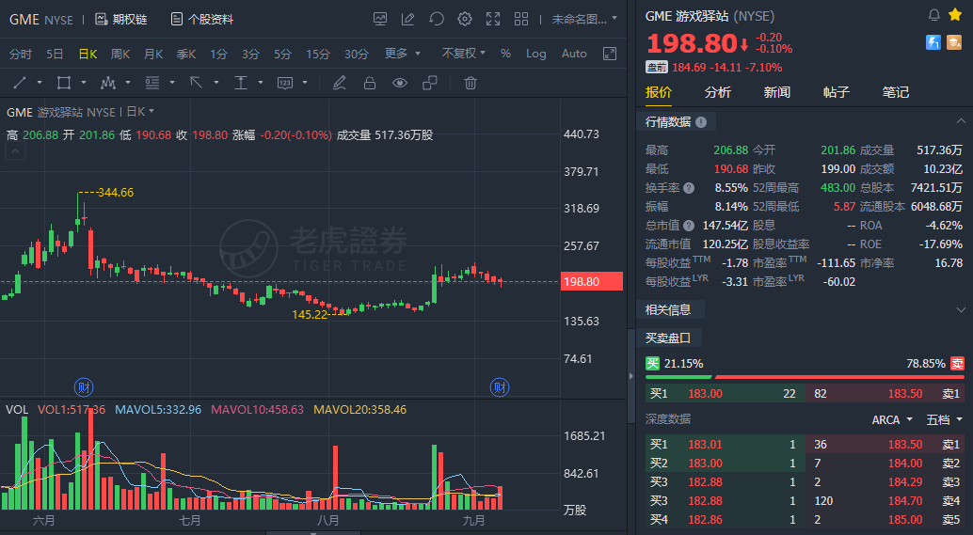Open the ARCA exchange dropdown
Screen dimensions: 973x535
point(892,419)
